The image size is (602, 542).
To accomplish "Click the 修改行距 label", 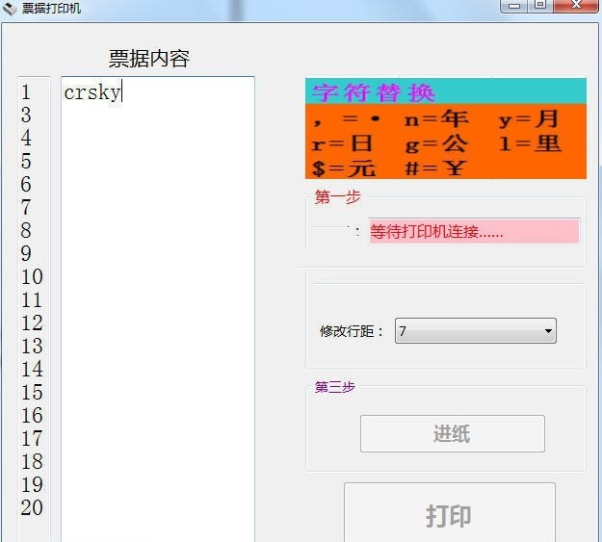I will pyautogui.click(x=352, y=331).
